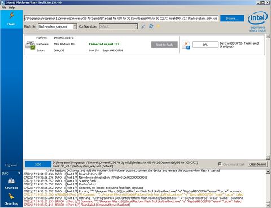Click the Stop button

(x=38, y=164)
